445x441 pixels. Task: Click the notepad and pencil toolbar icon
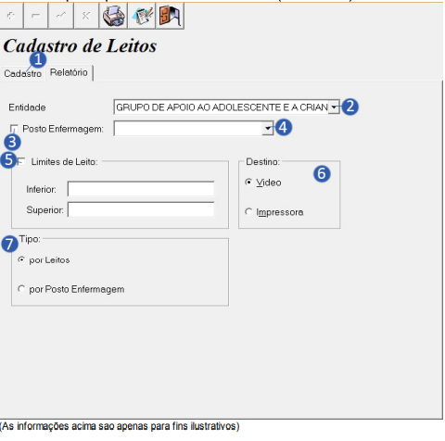click(x=142, y=16)
